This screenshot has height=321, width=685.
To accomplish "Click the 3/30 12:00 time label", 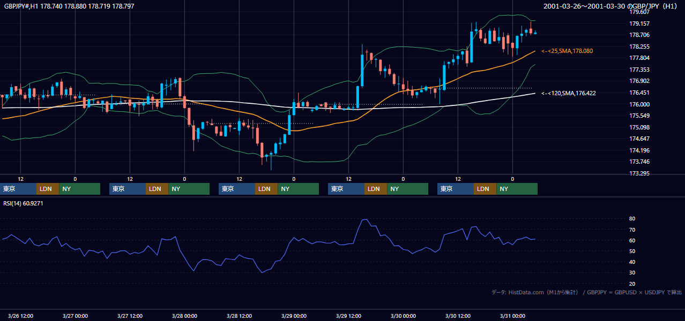I will [x=458, y=316].
